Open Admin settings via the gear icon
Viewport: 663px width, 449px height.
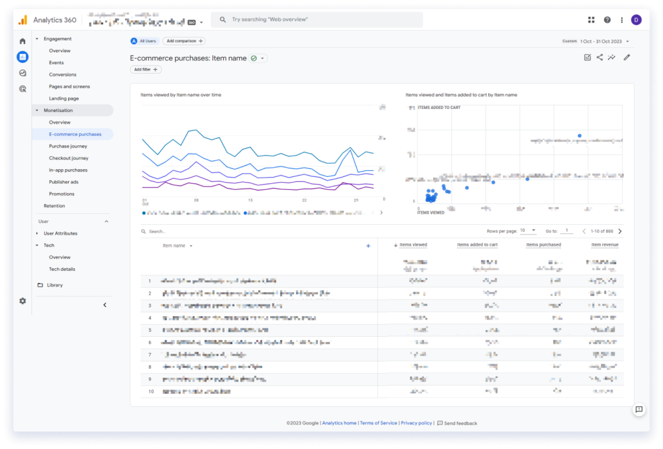(22, 301)
